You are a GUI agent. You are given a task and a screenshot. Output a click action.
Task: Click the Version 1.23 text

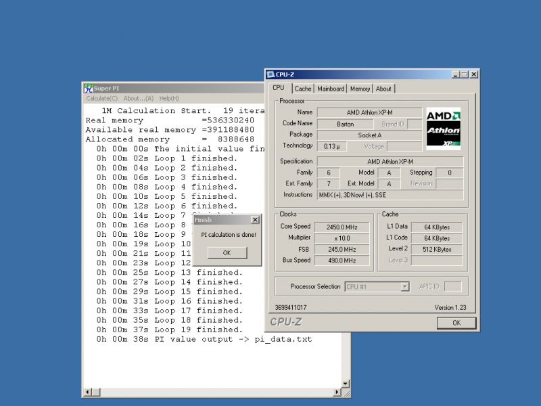[450, 307]
